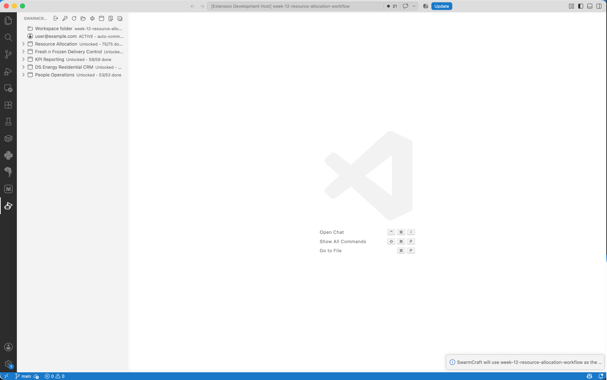
Task: Click the window icon in SwarmCraft toolbar
Action: 102,18
